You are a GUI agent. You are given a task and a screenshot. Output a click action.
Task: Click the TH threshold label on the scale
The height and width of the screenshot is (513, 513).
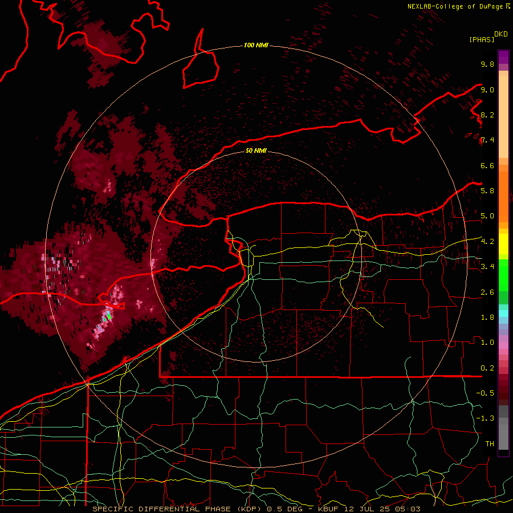490,443
